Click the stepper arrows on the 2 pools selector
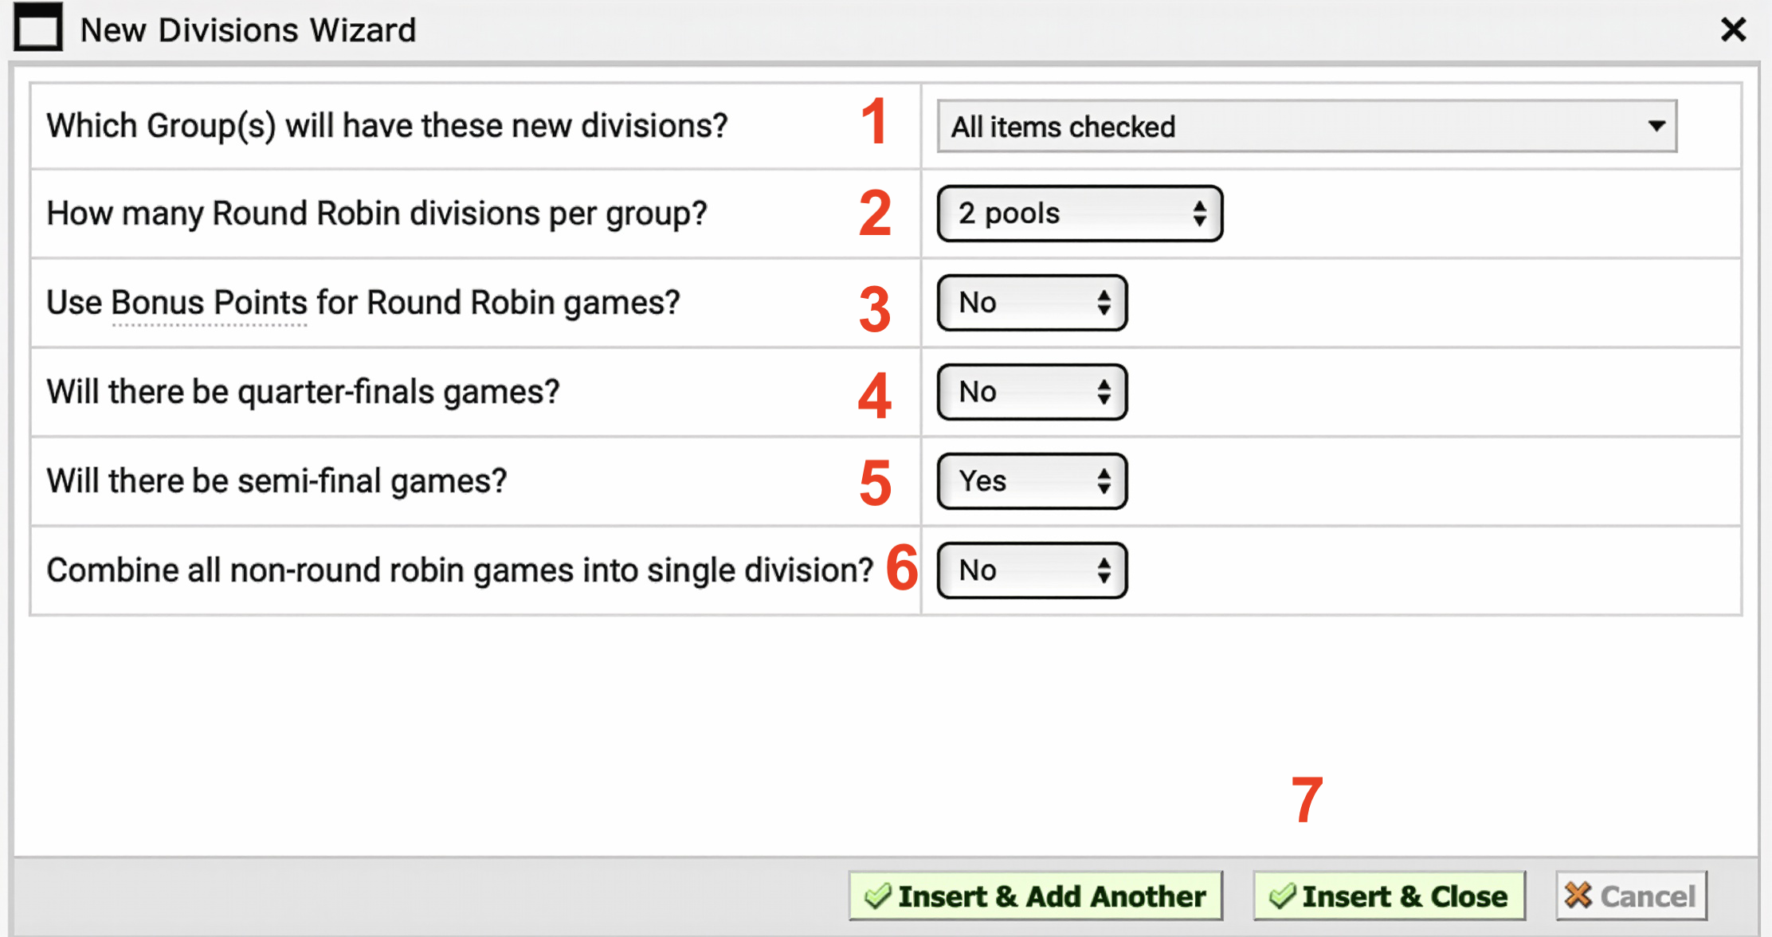The image size is (1772, 937). 1199,214
